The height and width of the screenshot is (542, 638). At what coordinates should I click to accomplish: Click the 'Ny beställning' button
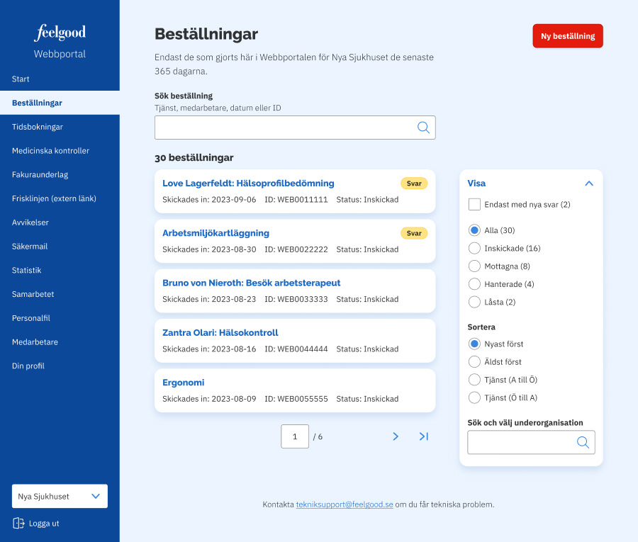point(568,36)
